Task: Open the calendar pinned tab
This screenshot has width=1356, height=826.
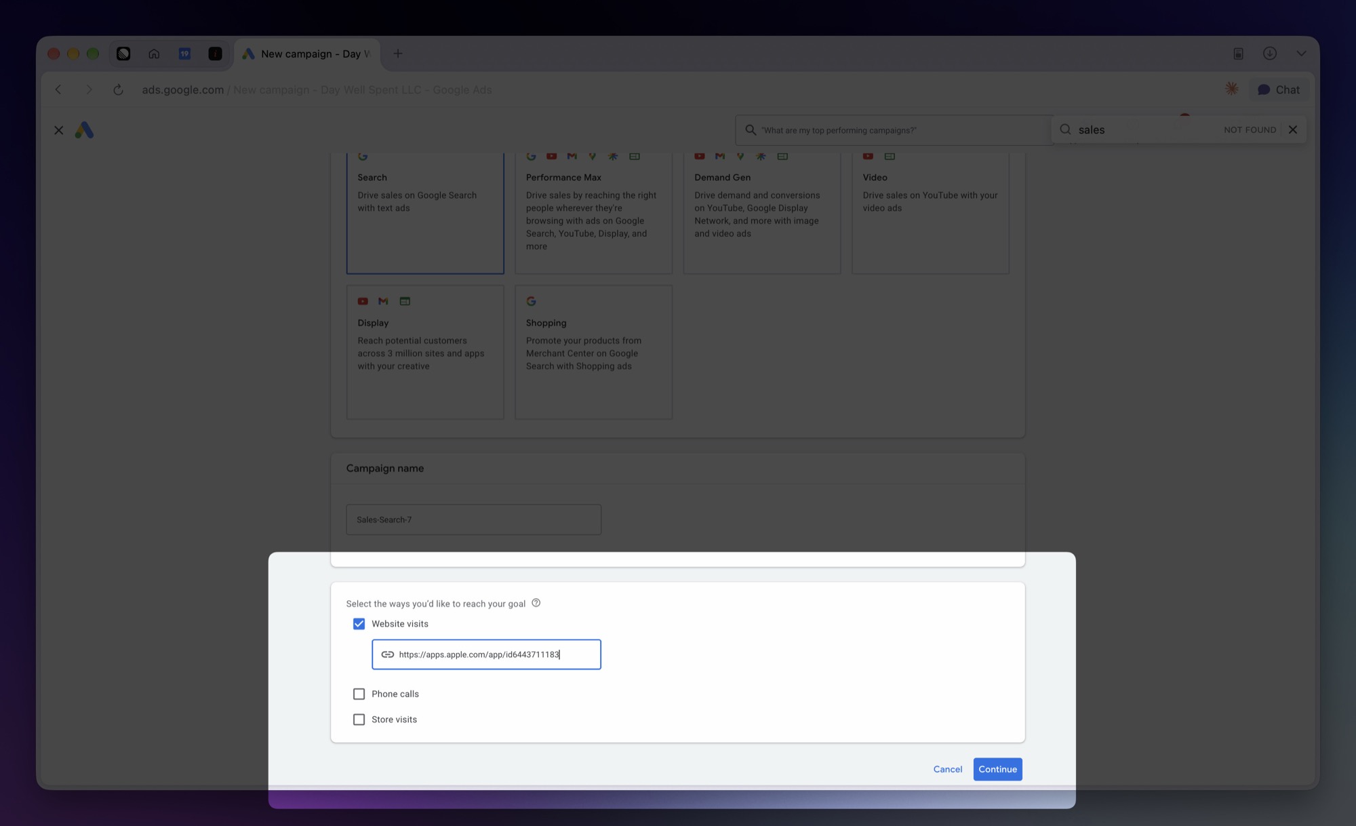Action: point(184,54)
